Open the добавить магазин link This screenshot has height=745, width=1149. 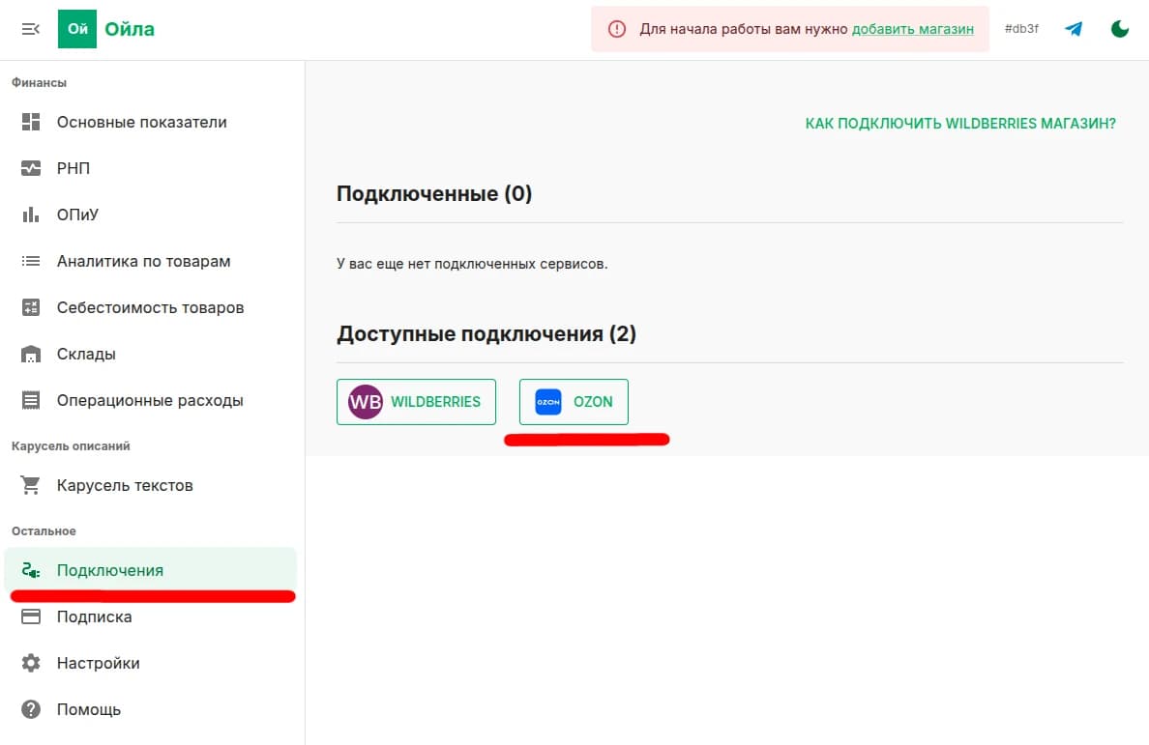pyautogui.click(x=913, y=29)
